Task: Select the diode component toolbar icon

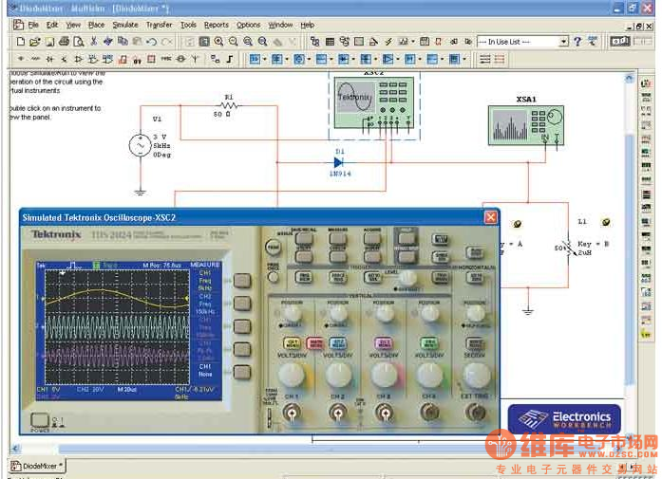Action: pos(49,59)
